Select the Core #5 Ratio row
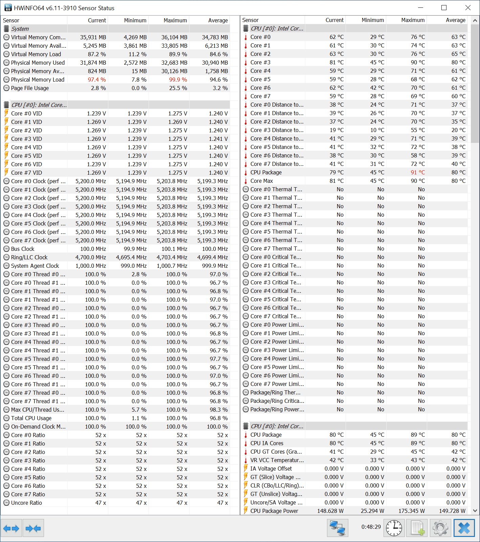Image resolution: width=480 pixels, height=542 pixels. (x=115, y=477)
